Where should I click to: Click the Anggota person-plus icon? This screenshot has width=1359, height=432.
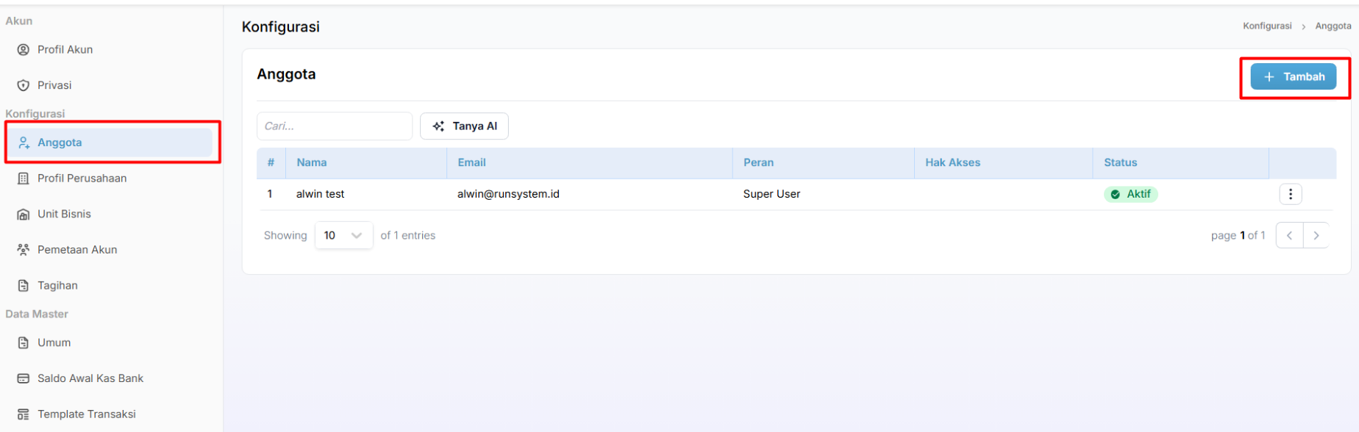(x=24, y=143)
